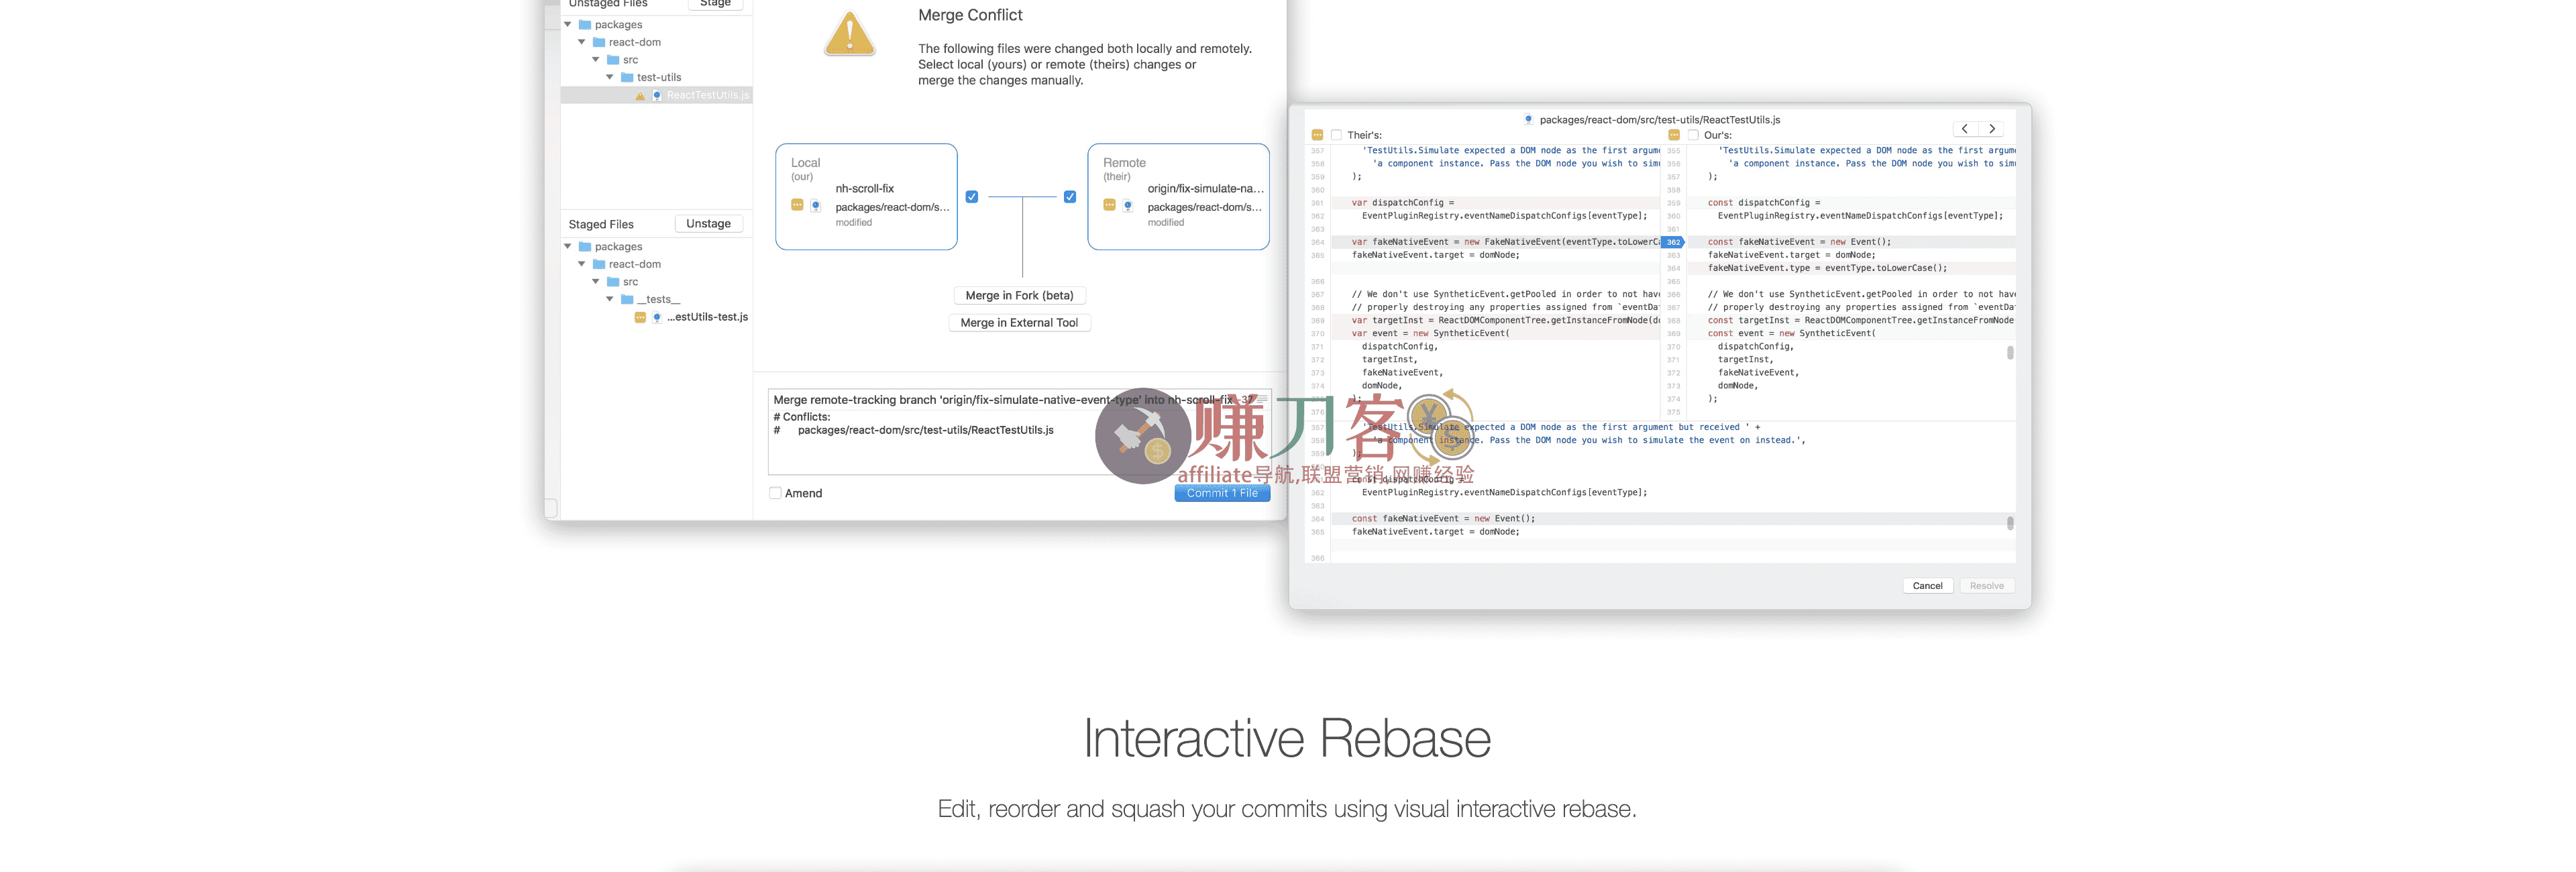Viewport: 2576px width, 872px height.
Task: Collapse the test-utils folder in unstaged files
Action: [x=610, y=77]
